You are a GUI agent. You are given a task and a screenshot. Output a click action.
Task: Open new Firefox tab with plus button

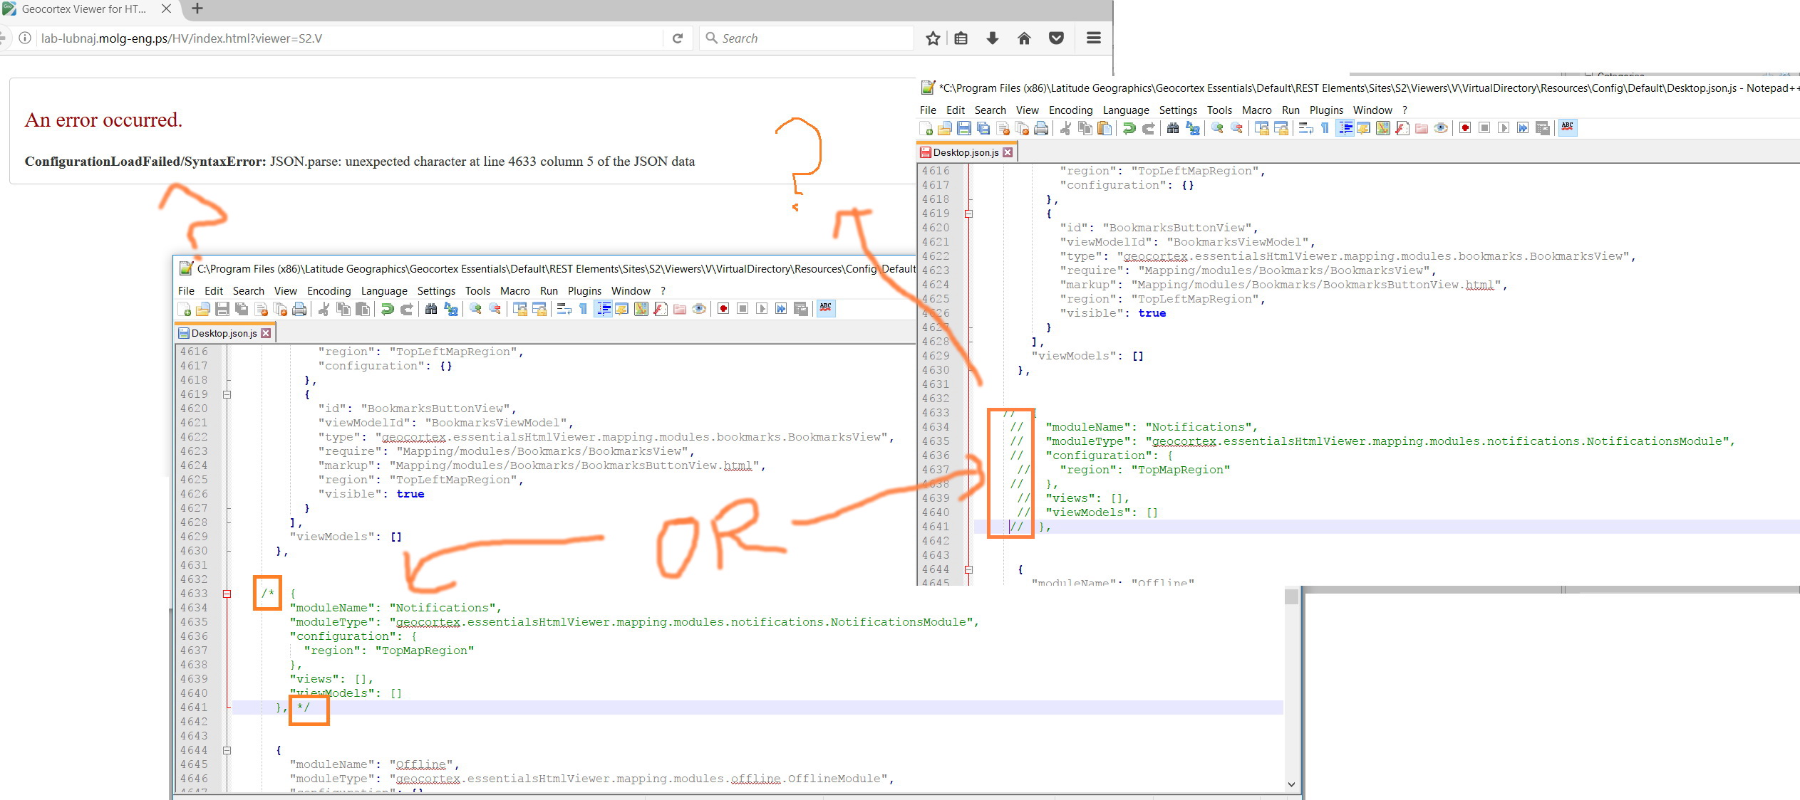pyautogui.click(x=197, y=9)
